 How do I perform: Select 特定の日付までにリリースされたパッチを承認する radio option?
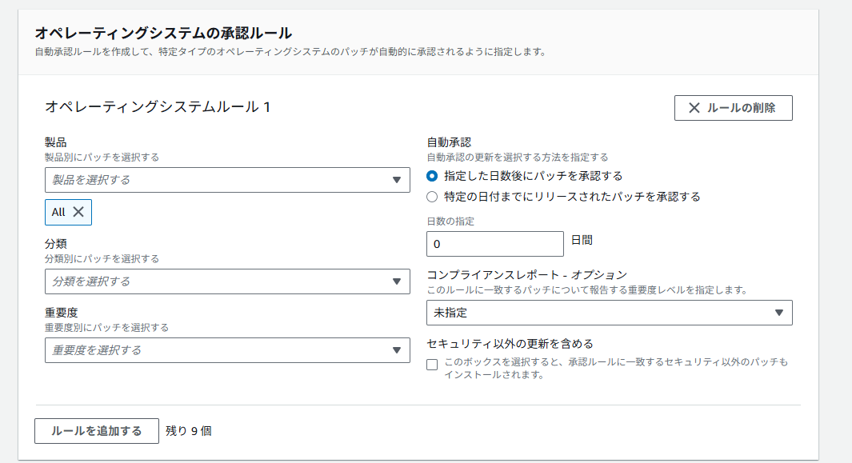pyautogui.click(x=432, y=197)
